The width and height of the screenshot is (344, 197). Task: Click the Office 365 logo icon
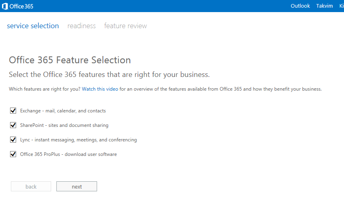click(5, 6)
